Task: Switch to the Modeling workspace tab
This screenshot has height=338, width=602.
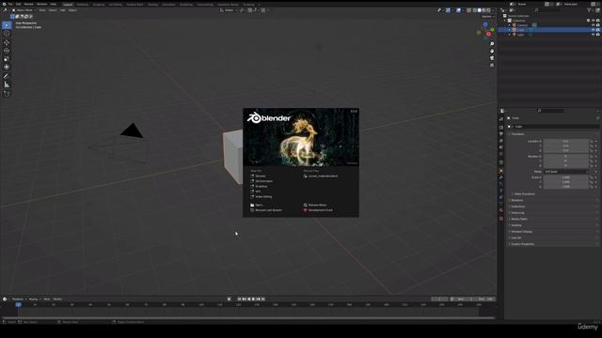Action: pyautogui.click(x=83, y=5)
